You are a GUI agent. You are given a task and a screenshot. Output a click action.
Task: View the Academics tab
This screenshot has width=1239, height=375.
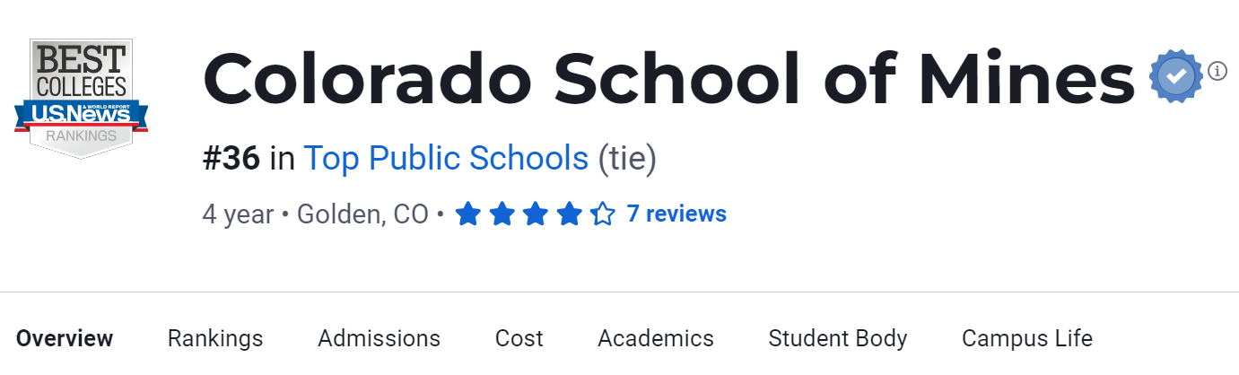pos(656,338)
